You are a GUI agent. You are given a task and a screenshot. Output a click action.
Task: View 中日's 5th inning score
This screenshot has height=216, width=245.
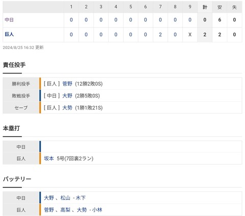pos(131,20)
